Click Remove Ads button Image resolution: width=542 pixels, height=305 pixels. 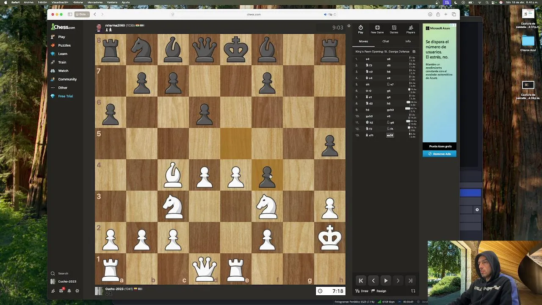tap(440, 154)
